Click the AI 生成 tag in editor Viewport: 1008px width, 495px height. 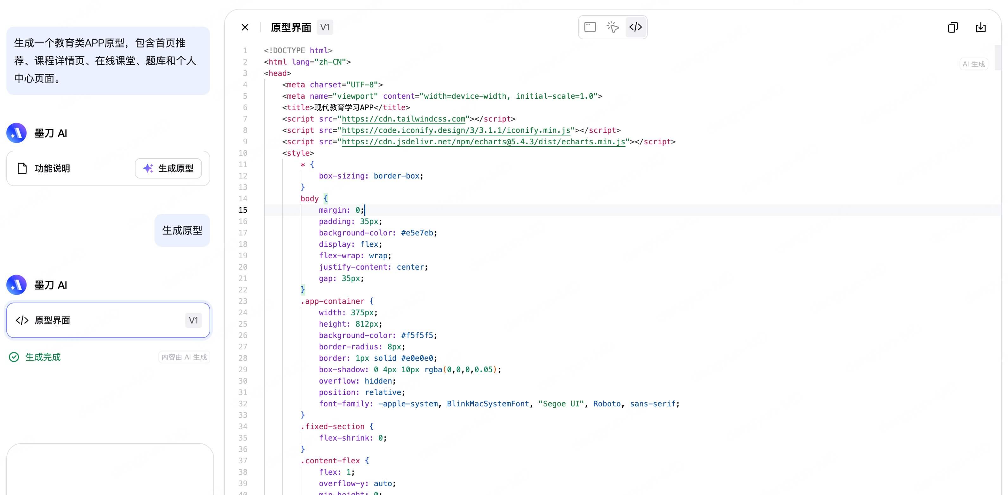point(973,64)
